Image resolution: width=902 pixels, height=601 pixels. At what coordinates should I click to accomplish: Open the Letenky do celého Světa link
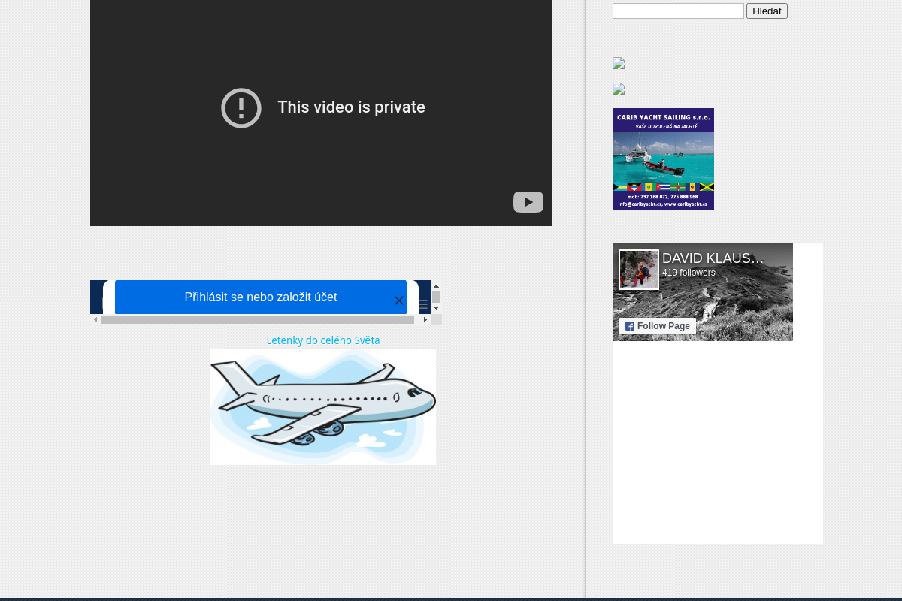click(x=323, y=340)
